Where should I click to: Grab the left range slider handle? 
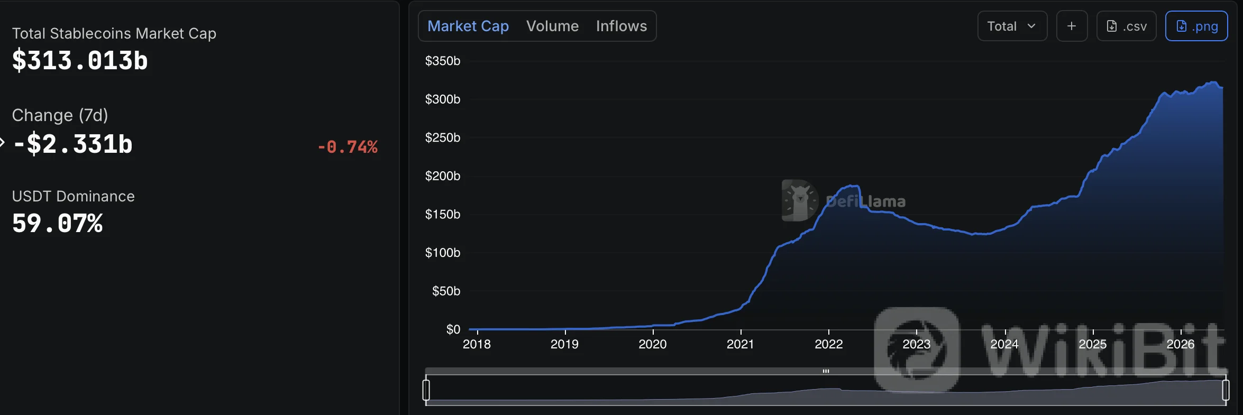(426, 390)
